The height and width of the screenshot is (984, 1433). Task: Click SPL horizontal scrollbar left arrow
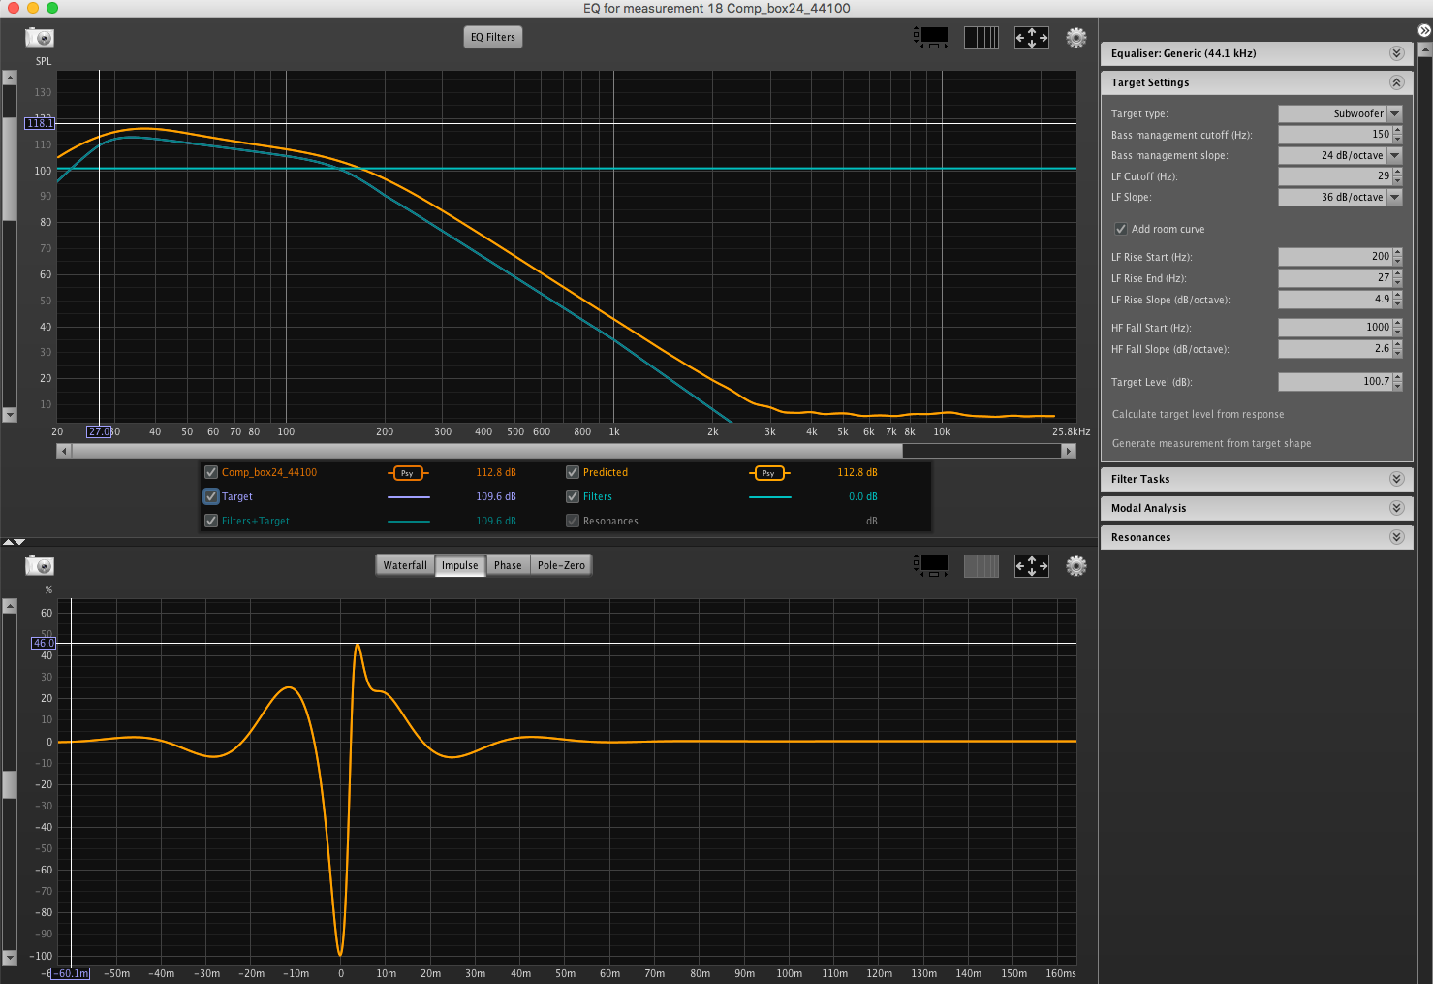click(x=64, y=451)
